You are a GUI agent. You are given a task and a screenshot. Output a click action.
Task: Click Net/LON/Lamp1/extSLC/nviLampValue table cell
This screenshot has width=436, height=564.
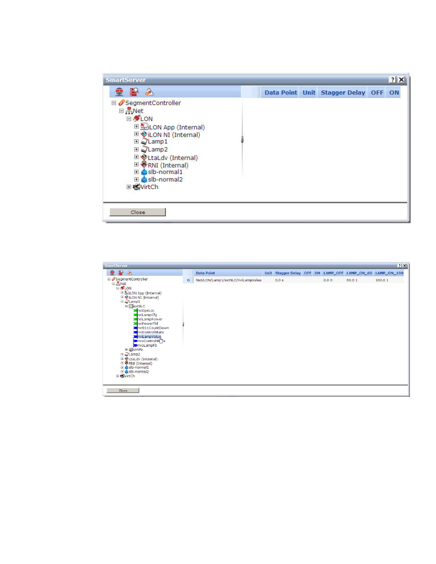(229, 280)
